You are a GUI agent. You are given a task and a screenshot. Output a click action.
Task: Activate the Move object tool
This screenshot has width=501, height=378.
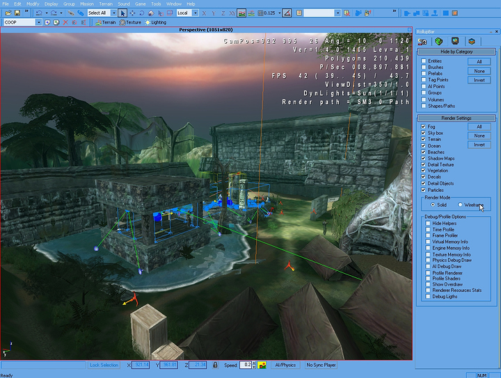pyautogui.click(x=132, y=13)
